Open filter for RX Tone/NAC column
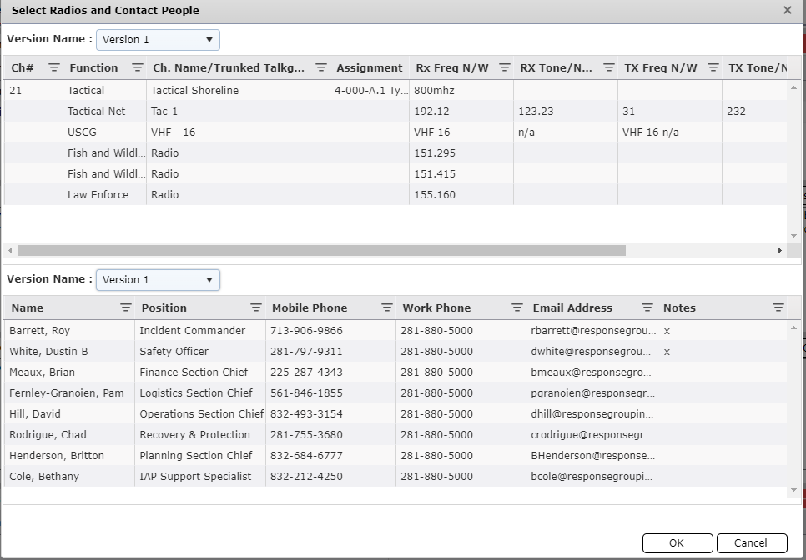806x560 pixels. pos(608,67)
